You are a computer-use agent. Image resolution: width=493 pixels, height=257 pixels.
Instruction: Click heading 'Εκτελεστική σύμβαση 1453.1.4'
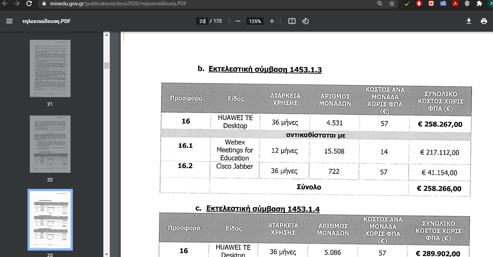click(x=263, y=209)
